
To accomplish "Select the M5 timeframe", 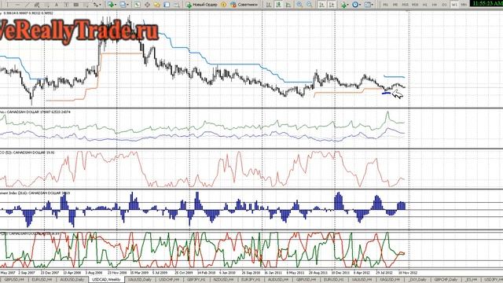I will point(395,5).
